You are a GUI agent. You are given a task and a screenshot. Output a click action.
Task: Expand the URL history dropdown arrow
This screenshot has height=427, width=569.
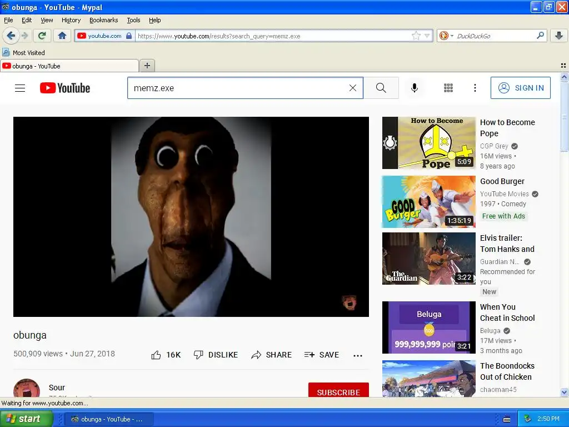(x=427, y=36)
